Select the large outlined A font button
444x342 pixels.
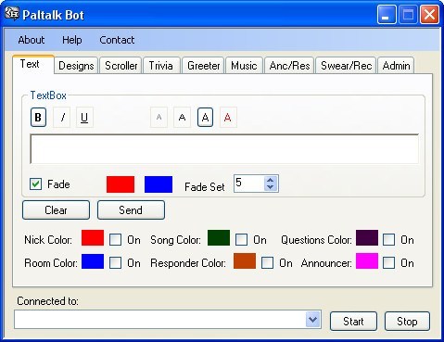click(x=205, y=118)
